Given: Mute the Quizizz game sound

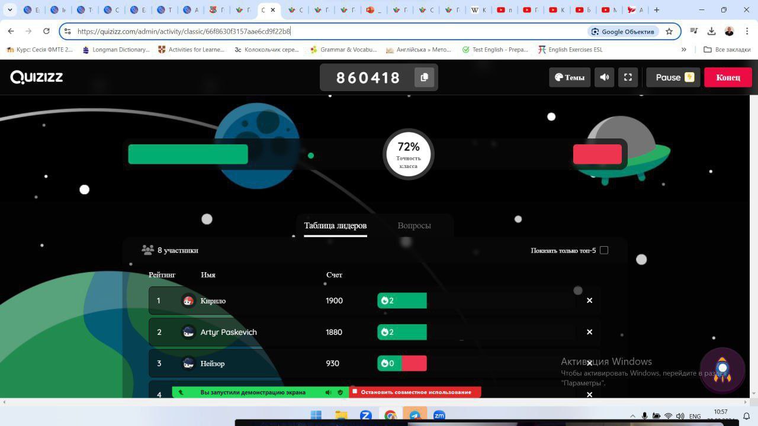Looking at the screenshot, I should point(604,78).
